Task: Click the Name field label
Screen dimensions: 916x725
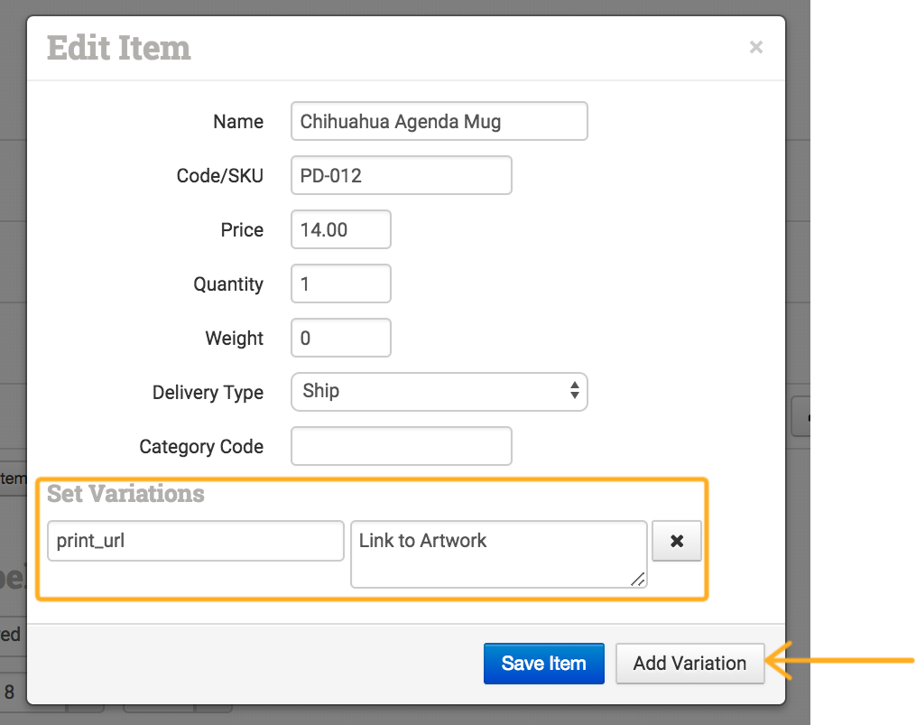Action: coord(238,122)
